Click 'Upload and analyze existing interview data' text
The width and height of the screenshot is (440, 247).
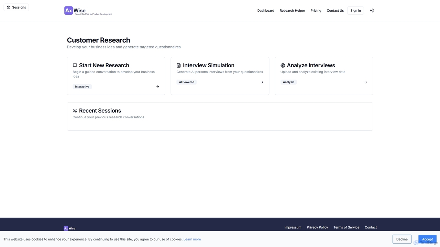click(x=313, y=72)
